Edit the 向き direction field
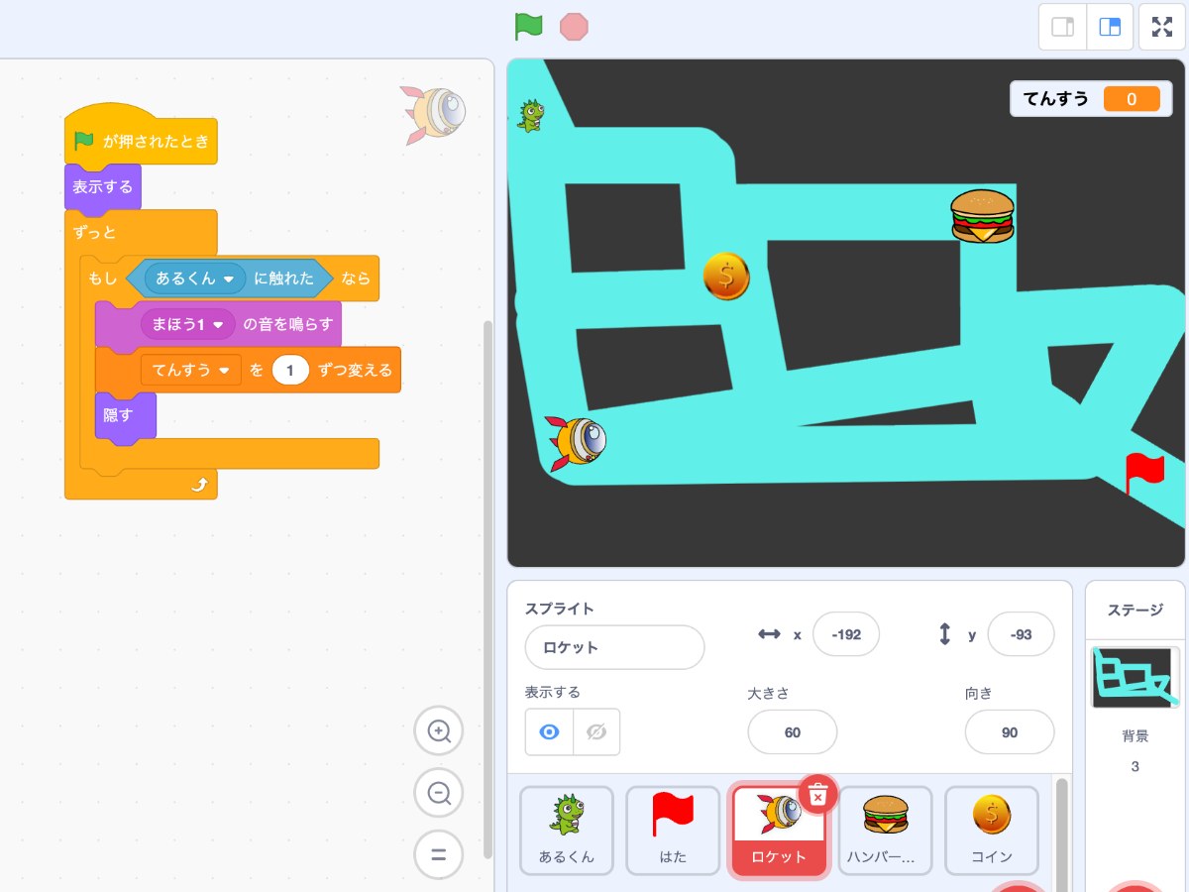Viewport: 1189px width, 892px height. tap(1010, 732)
